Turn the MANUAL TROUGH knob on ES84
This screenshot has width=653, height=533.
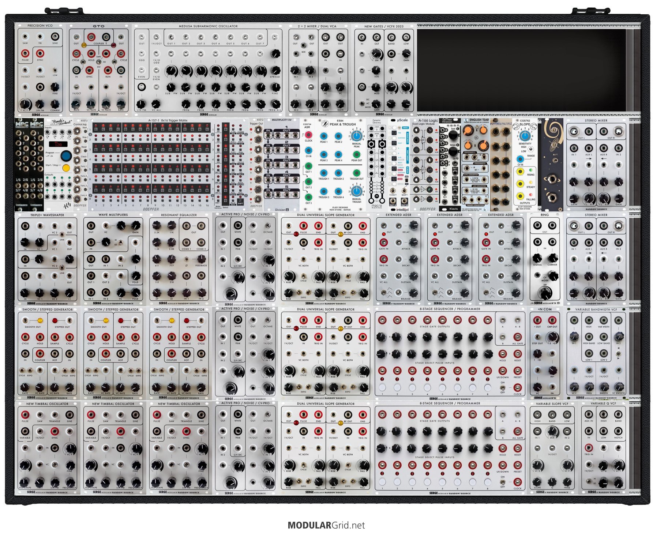coord(357,191)
